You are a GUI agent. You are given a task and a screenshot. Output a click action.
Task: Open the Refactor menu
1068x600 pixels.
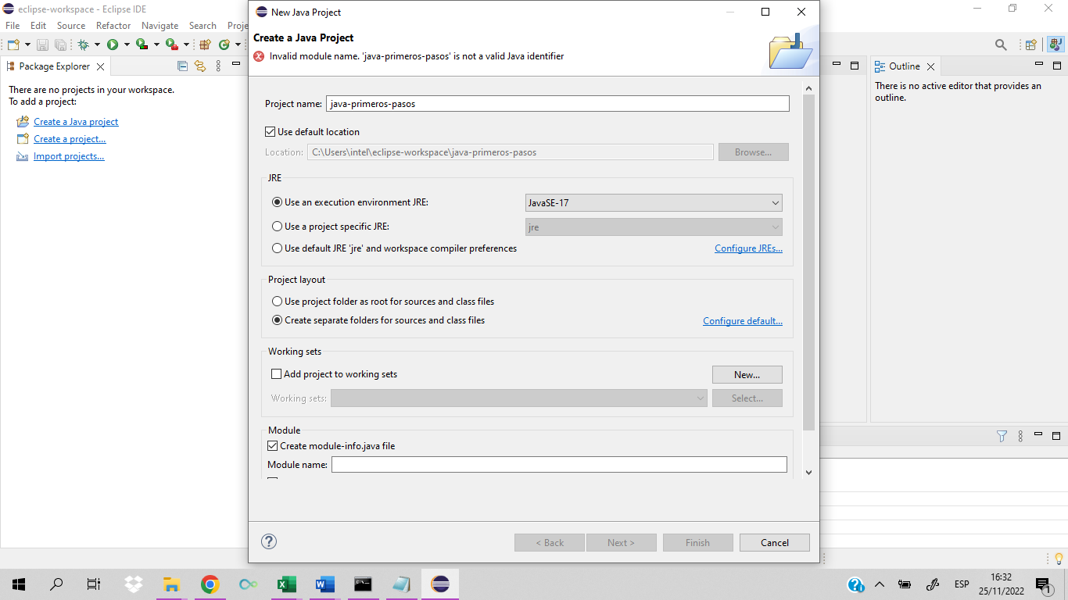point(113,26)
